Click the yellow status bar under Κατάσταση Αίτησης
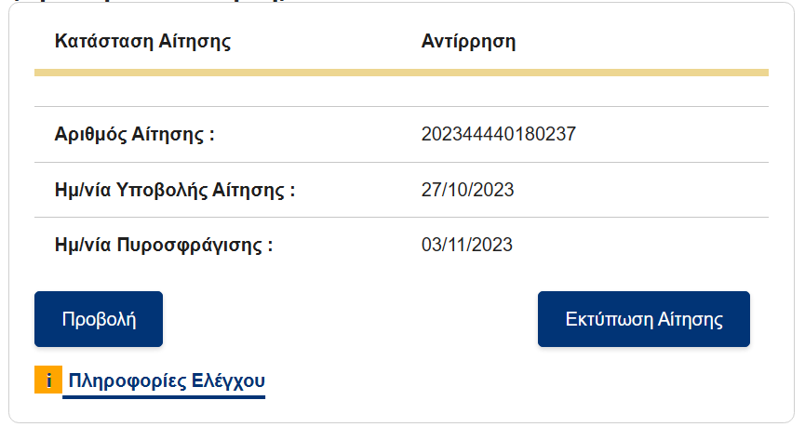Image resolution: width=805 pixels, height=427 pixels. (x=401, y=73)
